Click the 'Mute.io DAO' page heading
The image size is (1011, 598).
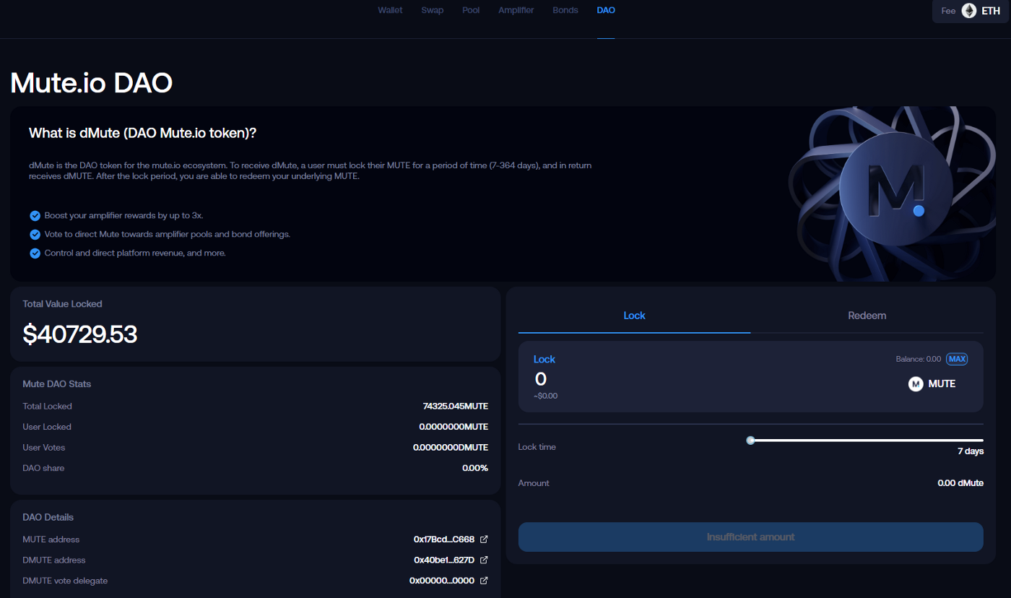click(92, 83)
